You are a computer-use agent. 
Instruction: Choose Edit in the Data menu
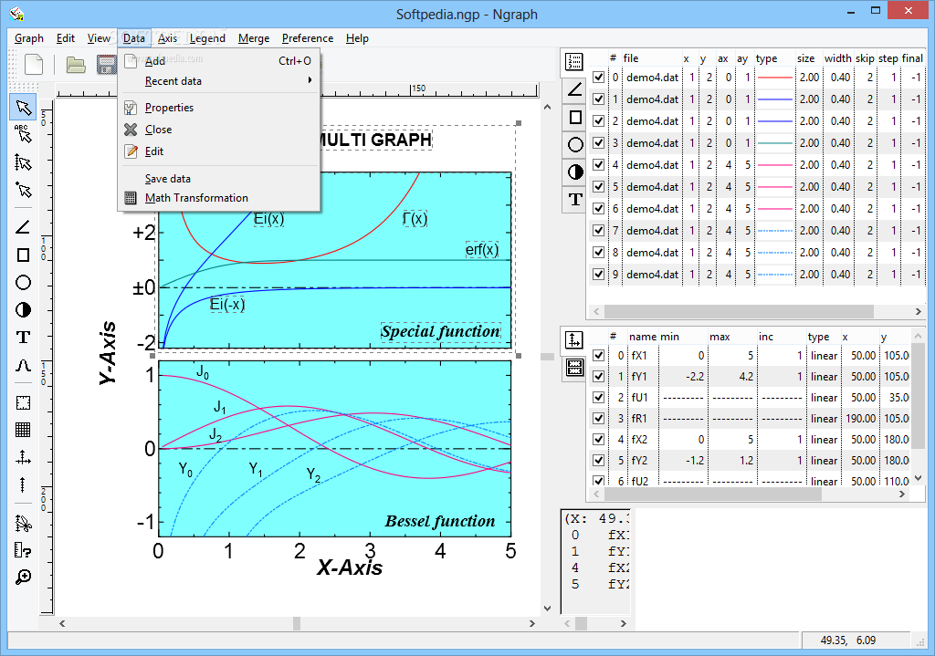(x=219, y=151)
